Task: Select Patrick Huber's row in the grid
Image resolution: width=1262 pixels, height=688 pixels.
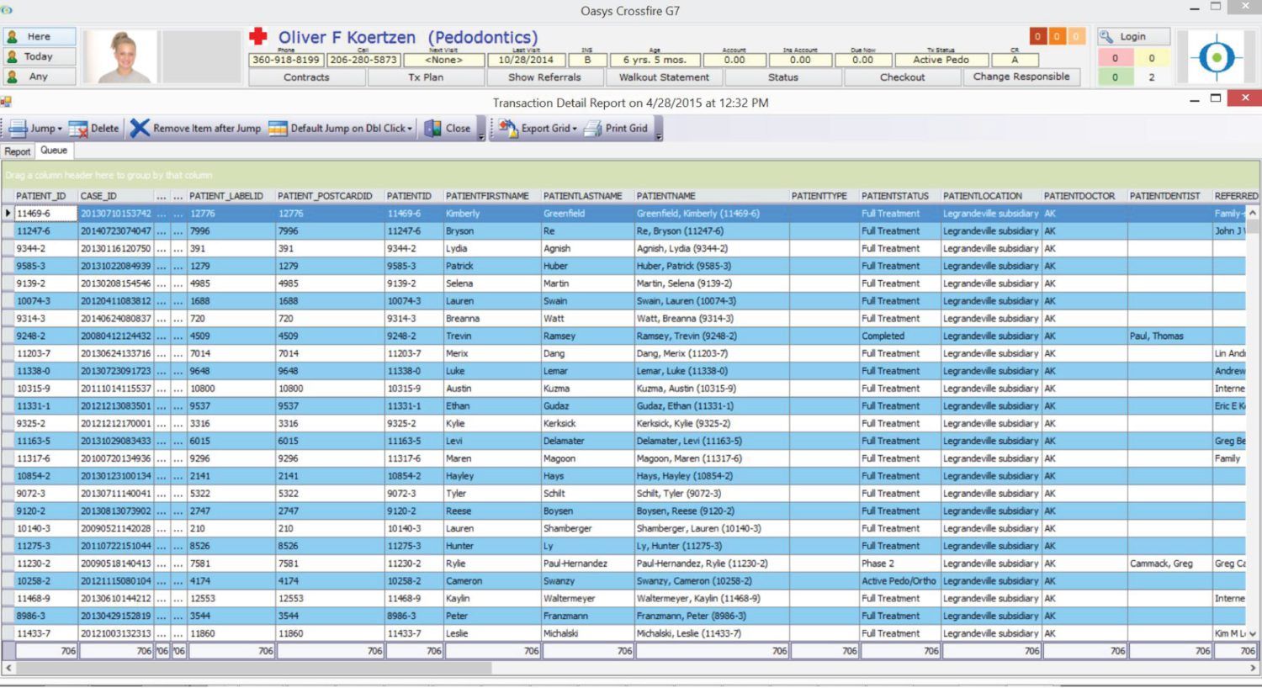Action: pyautogui.click(x=505, y=266)
